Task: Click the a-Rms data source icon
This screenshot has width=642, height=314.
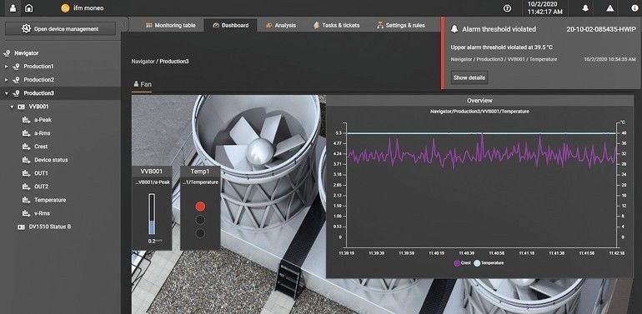Action: point(27,133)
